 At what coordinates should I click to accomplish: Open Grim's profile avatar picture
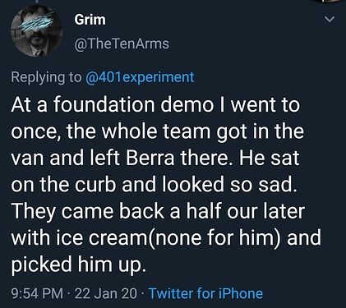coord(36,30)
